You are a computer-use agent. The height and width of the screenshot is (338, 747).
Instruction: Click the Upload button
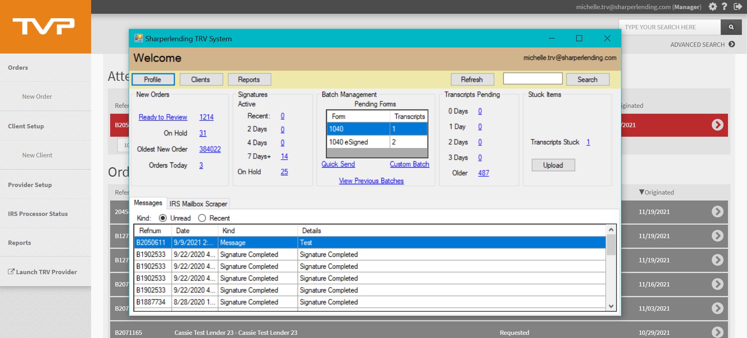553,165
